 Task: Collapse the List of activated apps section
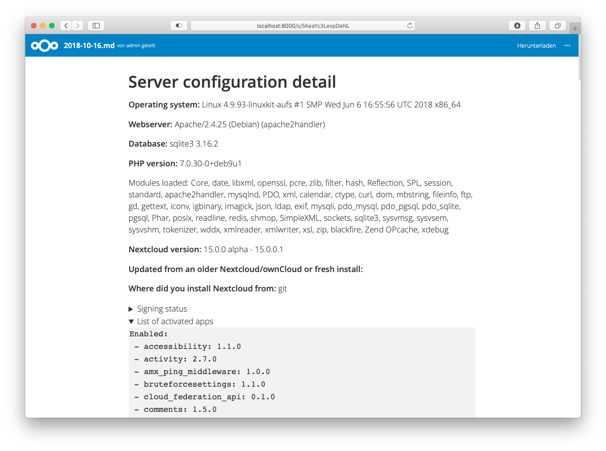[x=171, y=322]
